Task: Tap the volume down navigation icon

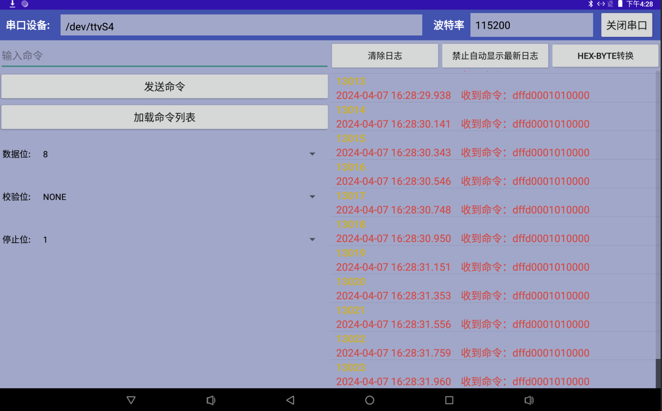Action: pyautogui.click(x=211, y=400)
